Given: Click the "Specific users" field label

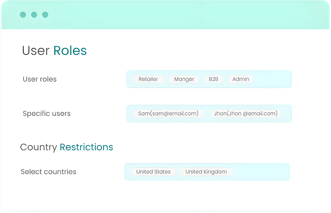Looking at the screenshot, I should click(x=47, y=114).
